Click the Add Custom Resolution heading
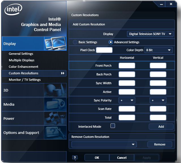 pyautogui.click(x=89, y=24)
